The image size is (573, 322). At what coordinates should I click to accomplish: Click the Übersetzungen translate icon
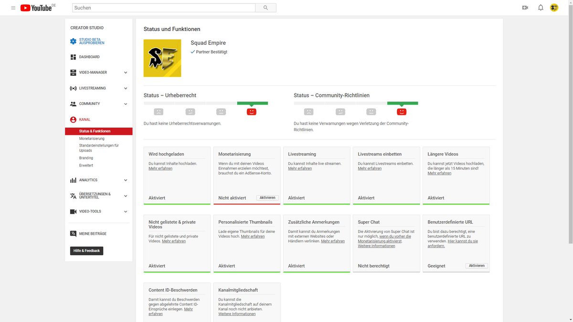click(73, 196)
